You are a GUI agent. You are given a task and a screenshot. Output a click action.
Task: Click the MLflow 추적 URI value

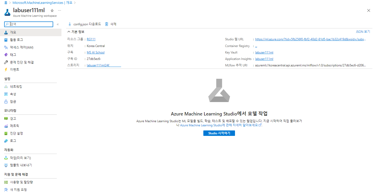[311, 65]
